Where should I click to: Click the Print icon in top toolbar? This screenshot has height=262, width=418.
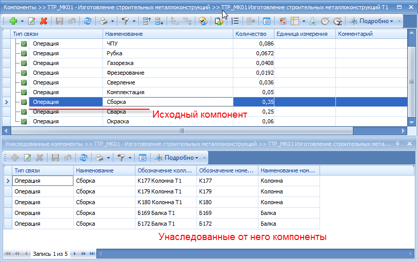point(104,21)
